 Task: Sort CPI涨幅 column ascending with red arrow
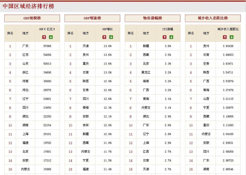(x=165, y=37)
